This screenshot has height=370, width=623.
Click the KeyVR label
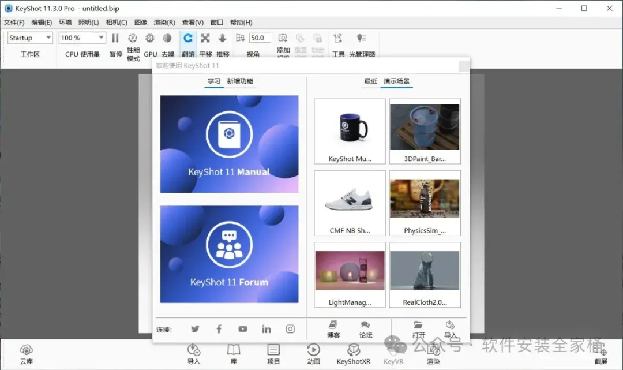[x=393, y=361]
